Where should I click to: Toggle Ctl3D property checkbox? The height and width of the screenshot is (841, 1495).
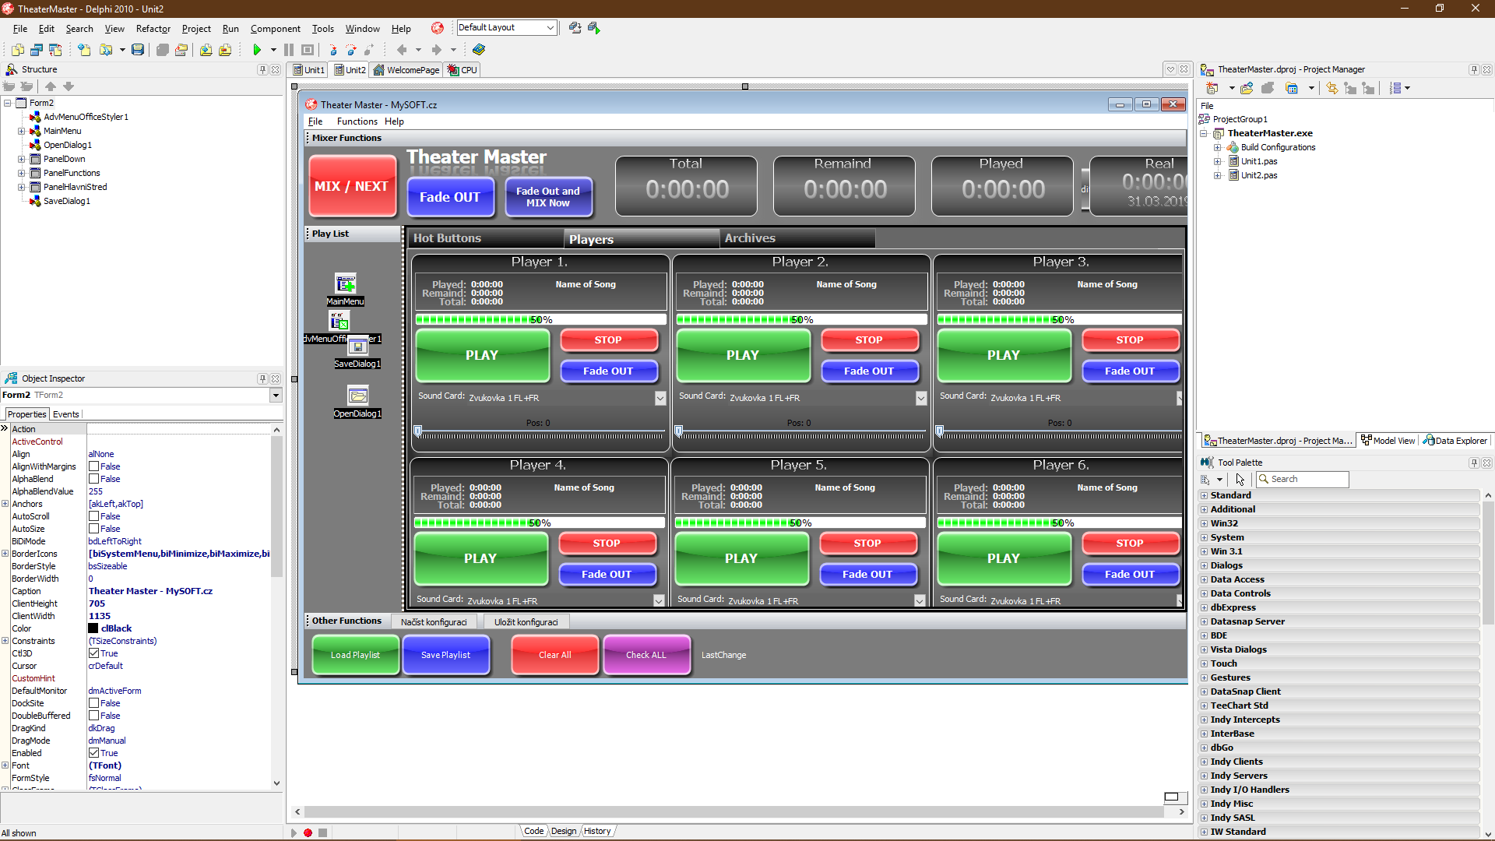(93, 653)
